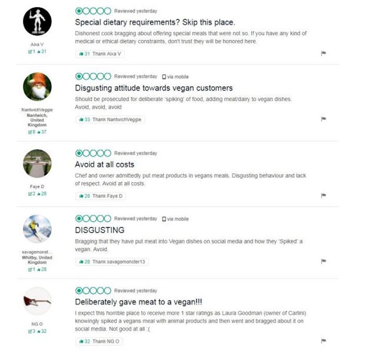365x351 pixels.
Task: Flag NantwichVeggie's review as inappropriate
Action: [323, 119]
